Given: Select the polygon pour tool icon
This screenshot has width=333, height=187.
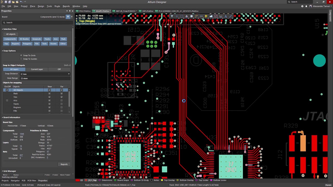Looking at the screenshot, I should (211, 16).
